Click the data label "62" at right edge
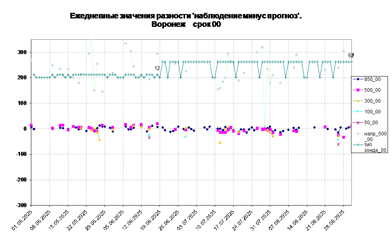This screenshot has width=392, height=240. pos(350,56)
